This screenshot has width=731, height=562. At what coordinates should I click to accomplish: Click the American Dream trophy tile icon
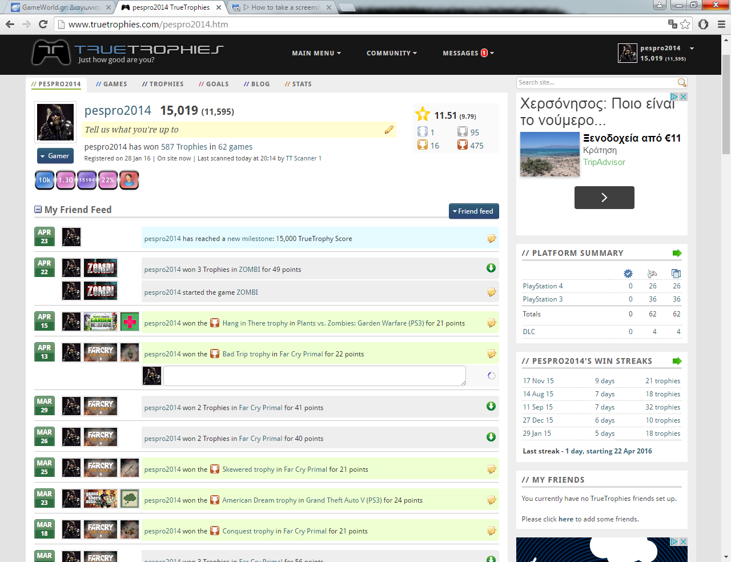(130, 499)
